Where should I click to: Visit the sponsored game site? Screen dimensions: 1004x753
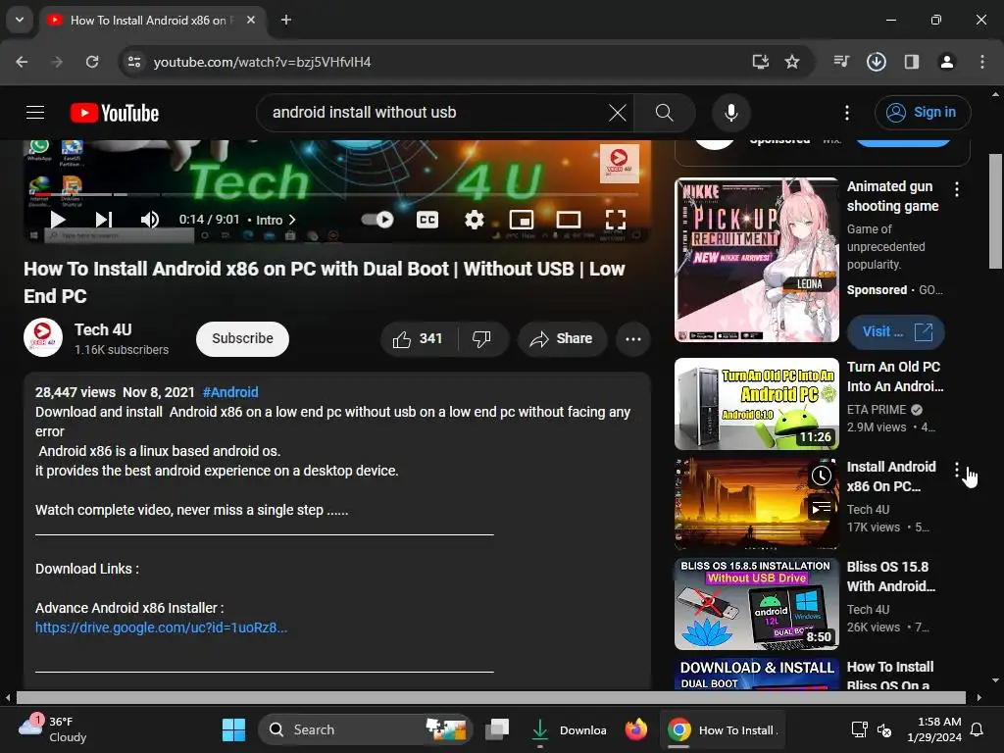[x=896, y=332]
